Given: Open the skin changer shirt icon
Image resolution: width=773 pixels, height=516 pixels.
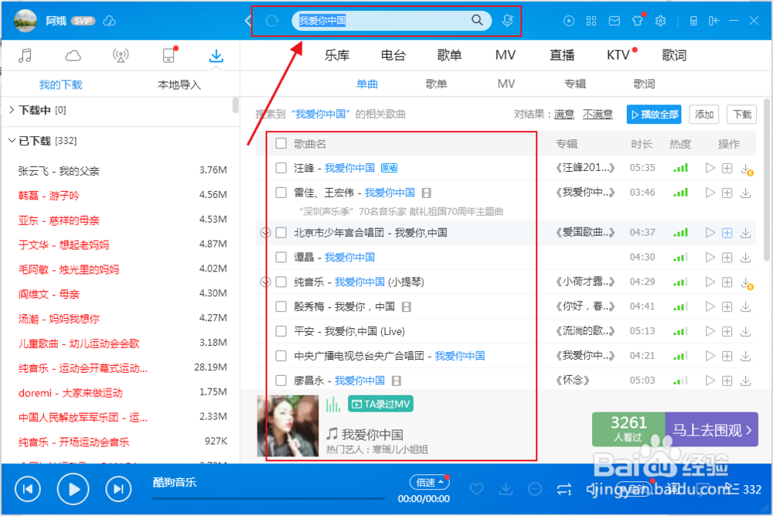Looking at the screenshot, I should coord(638,20).
